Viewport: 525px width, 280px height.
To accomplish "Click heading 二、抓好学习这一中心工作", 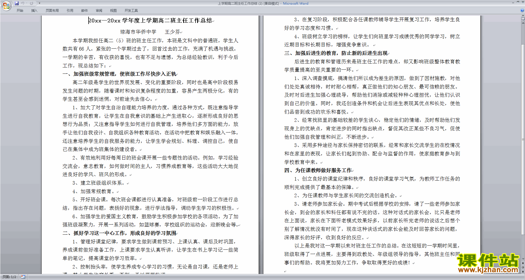I will tap(120, 233).
